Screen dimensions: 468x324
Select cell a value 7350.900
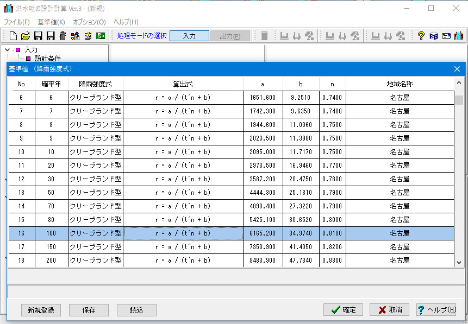[263, 247]
